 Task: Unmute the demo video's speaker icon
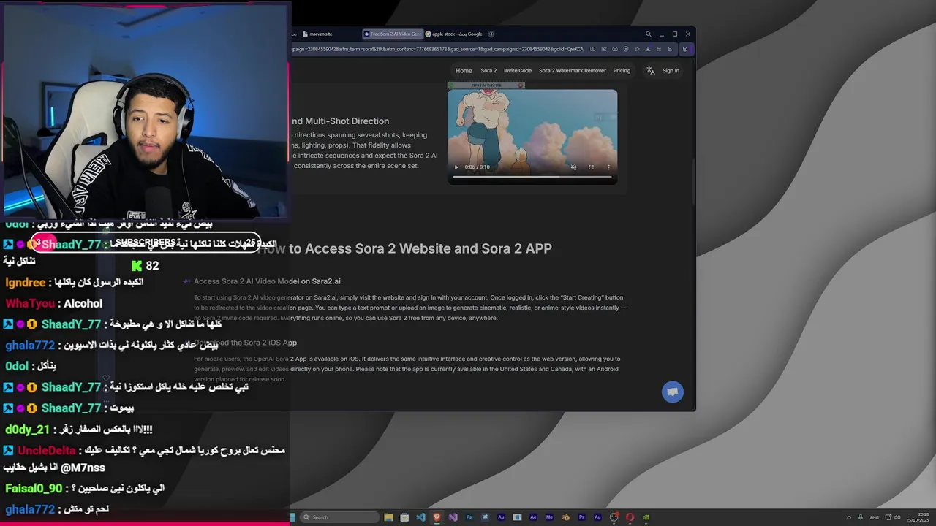573,167
